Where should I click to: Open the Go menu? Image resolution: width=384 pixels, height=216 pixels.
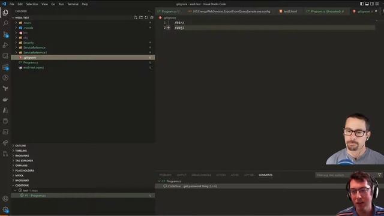[x=53, y=4]
